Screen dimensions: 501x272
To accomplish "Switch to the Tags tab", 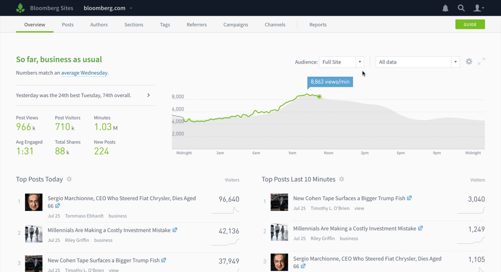I will click(x=165, y=24).
